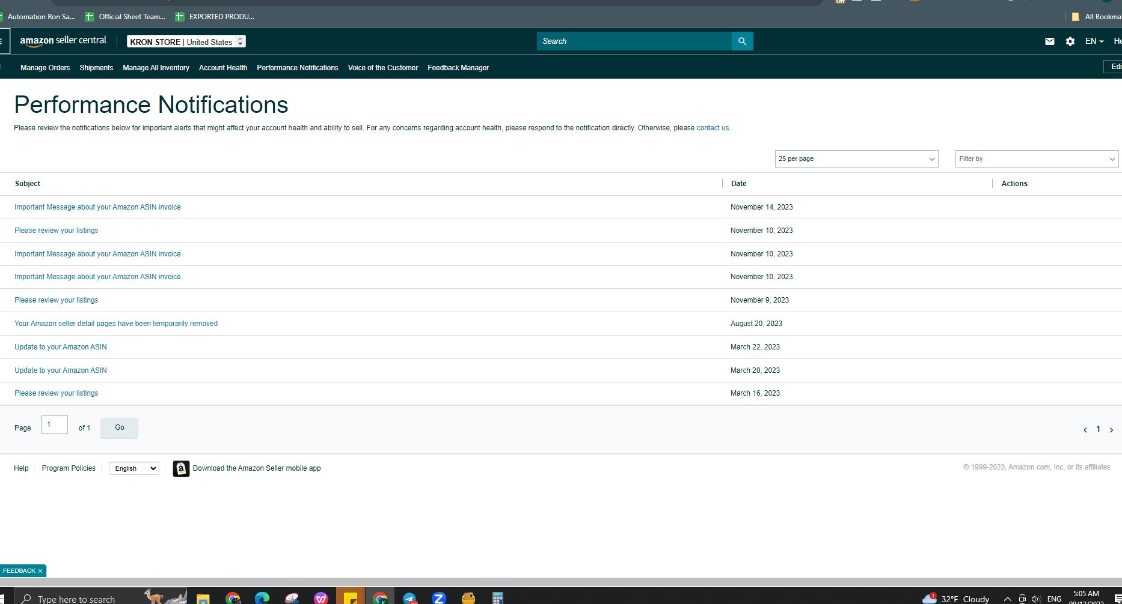Click the Actions column header

[x=1014, y=184]
